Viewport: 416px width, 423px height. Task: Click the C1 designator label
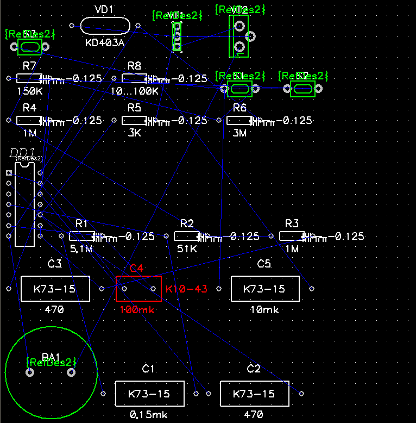pos(148,369)
